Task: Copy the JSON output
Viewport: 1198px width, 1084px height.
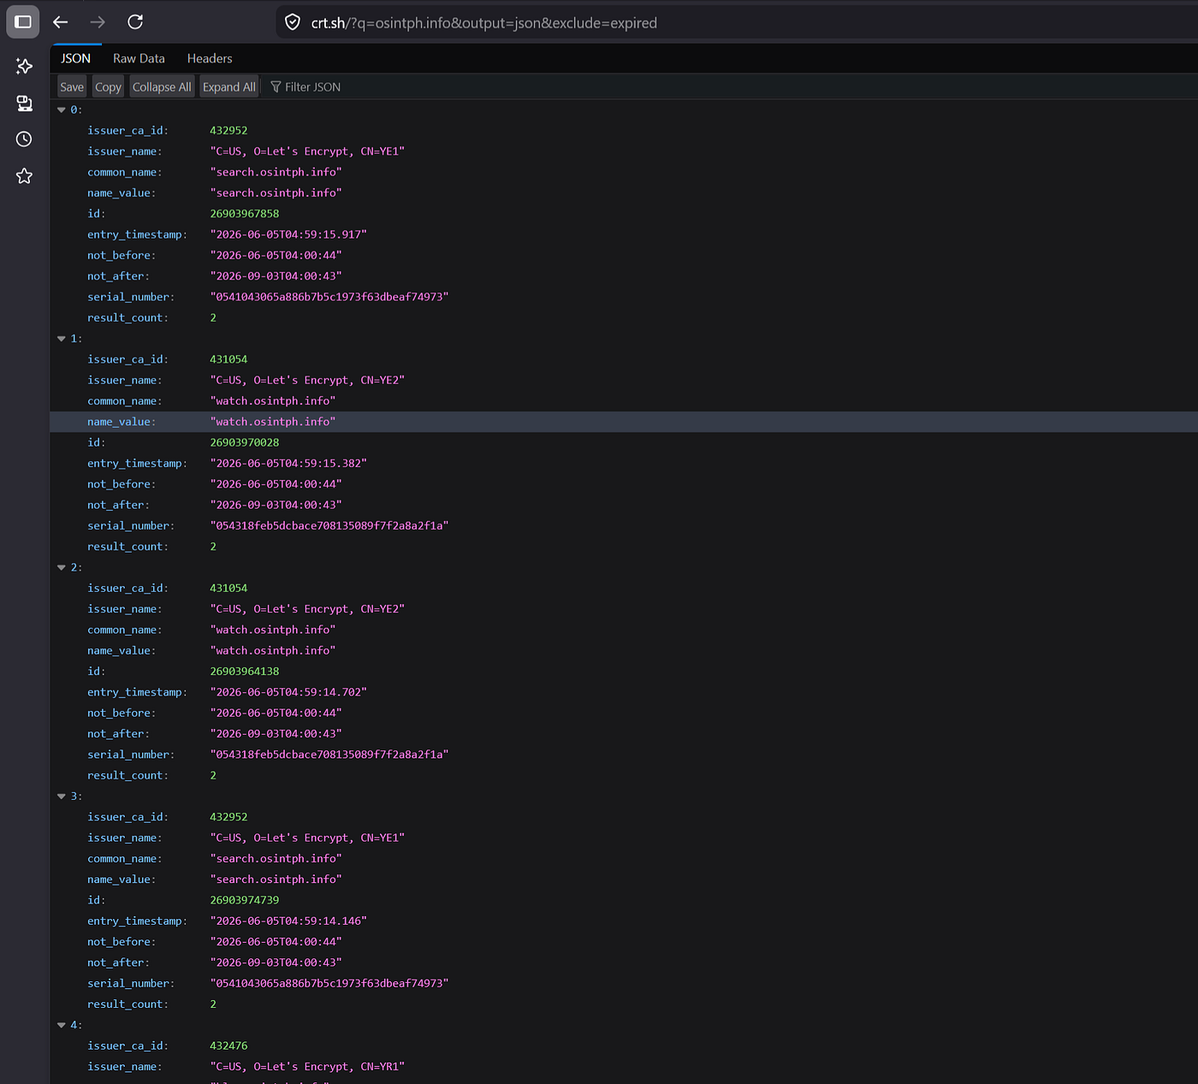Action: [x=108, y=86]
